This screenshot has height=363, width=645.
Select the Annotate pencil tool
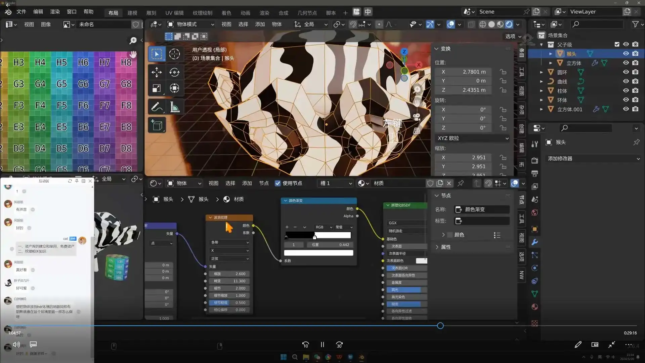tap(157, 107)
